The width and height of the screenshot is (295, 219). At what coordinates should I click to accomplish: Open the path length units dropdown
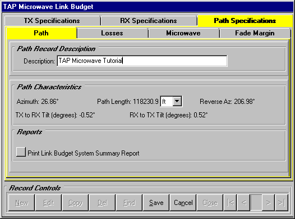coord(177,101)
